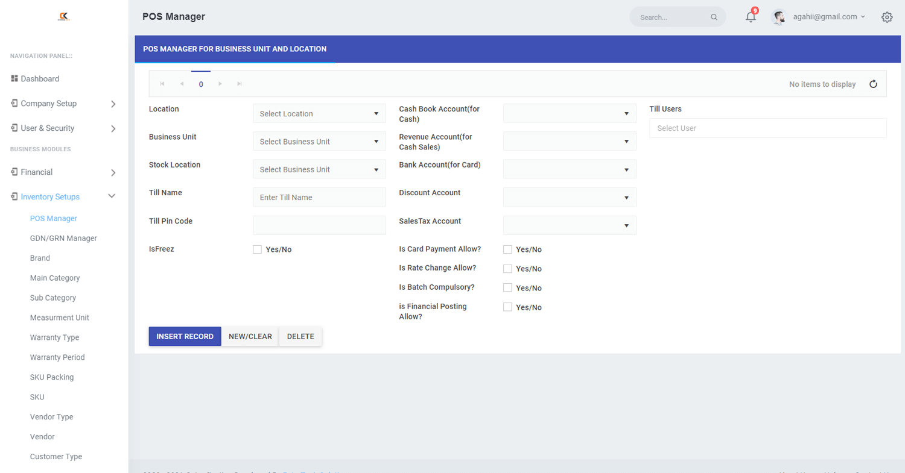Image resolution: width=905 pixels, height=473 pixels.
Task: Click the notification bell icon
Action: (751, 17)
